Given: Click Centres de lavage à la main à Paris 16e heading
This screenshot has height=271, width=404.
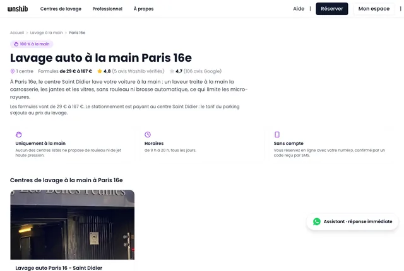Looking at the screenshot, I should 66,180.
